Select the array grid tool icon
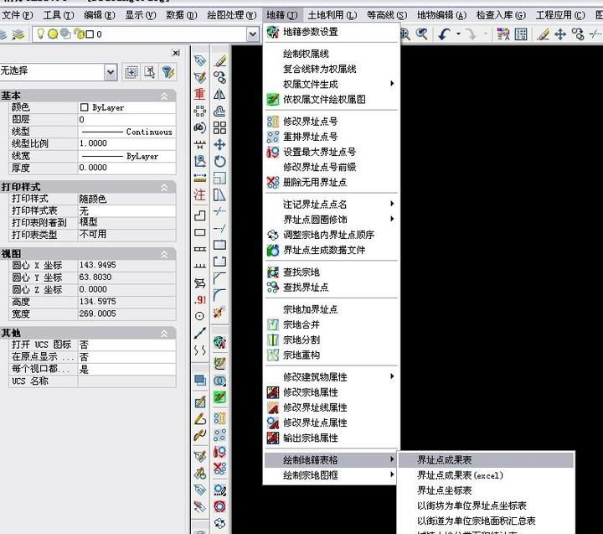This screenshot has width=603, height=534. [x=219, y=127]
